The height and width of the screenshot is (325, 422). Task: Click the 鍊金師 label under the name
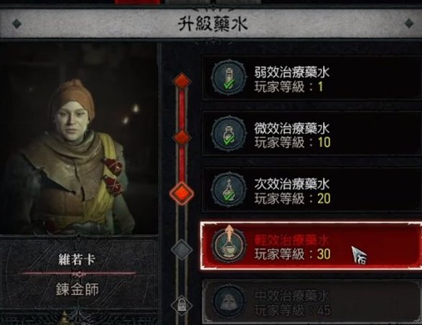78,290
